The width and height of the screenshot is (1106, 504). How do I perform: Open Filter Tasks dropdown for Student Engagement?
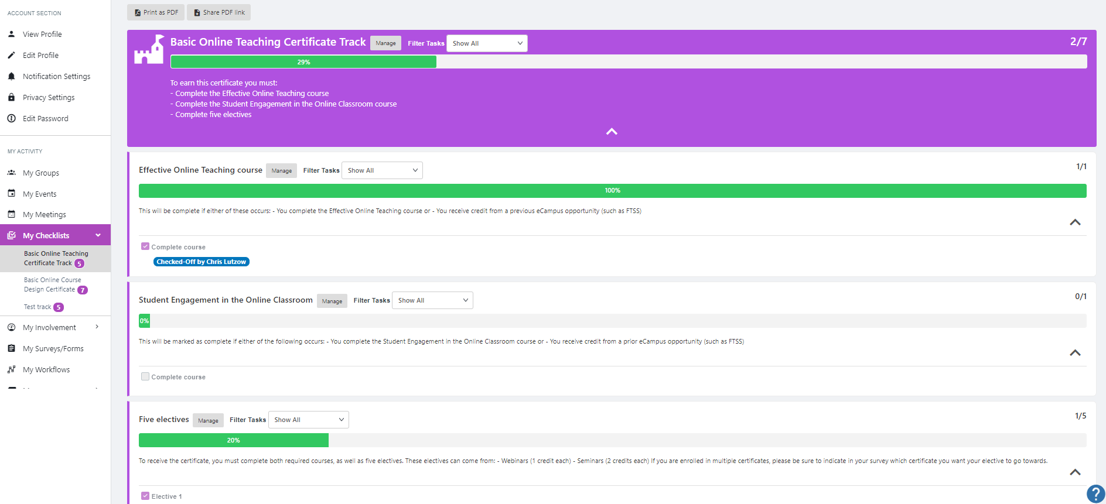click(x=432, y=300)
